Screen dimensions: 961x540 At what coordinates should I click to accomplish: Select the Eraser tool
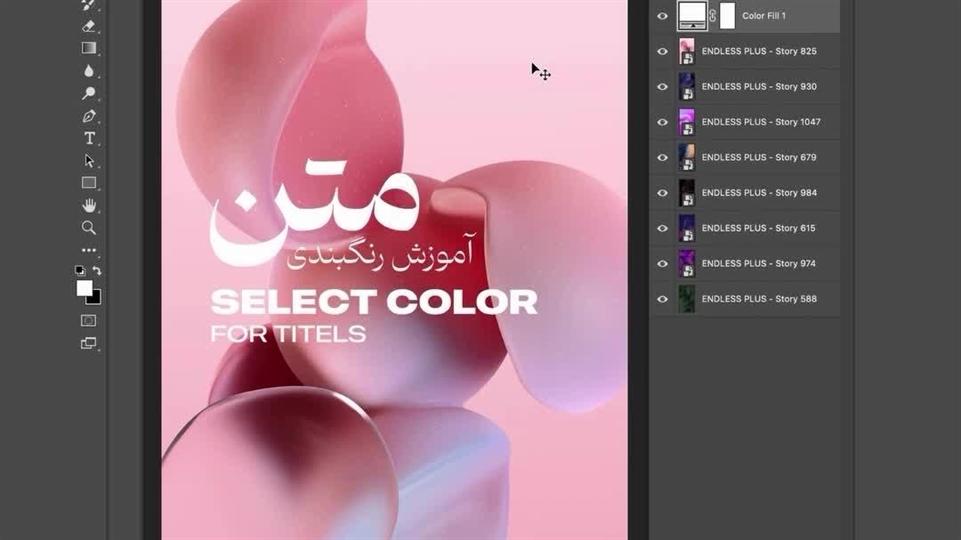[x=89, y=26]
